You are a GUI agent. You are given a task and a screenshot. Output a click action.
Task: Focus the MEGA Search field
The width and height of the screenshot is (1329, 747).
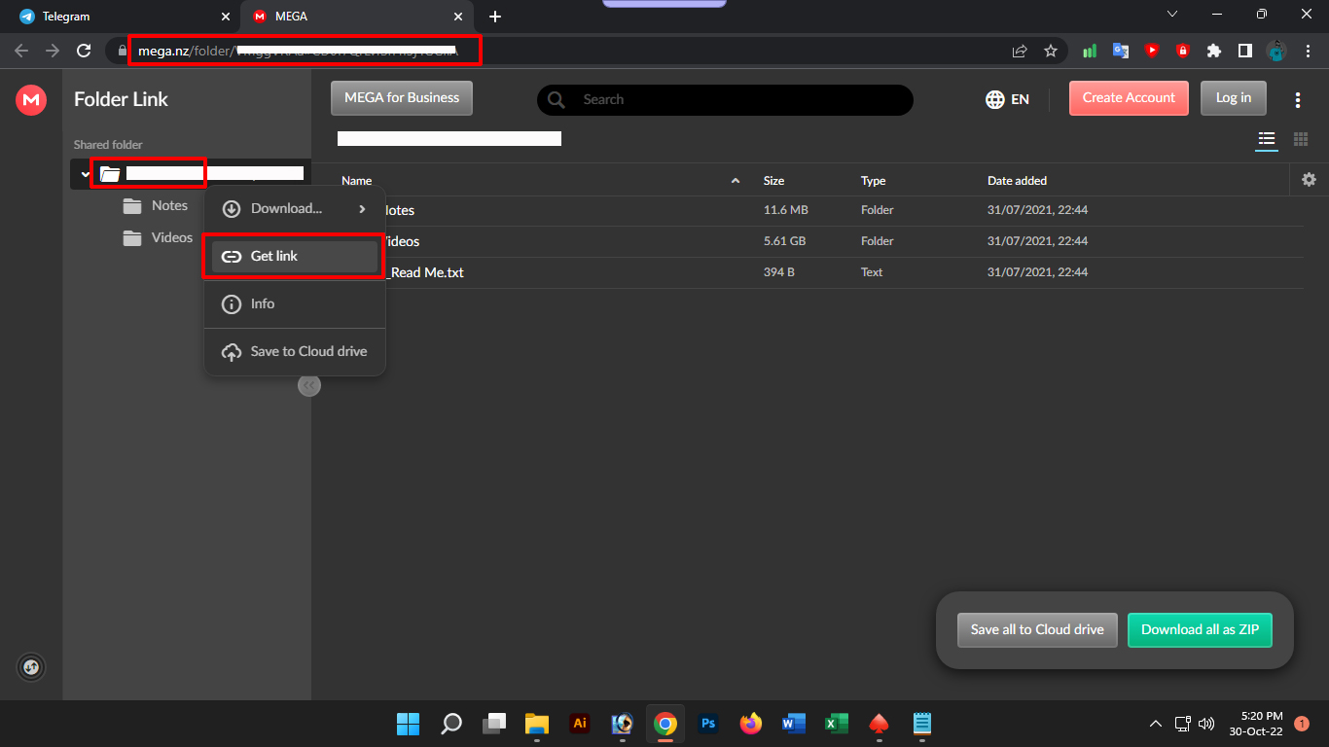(725, 99)
